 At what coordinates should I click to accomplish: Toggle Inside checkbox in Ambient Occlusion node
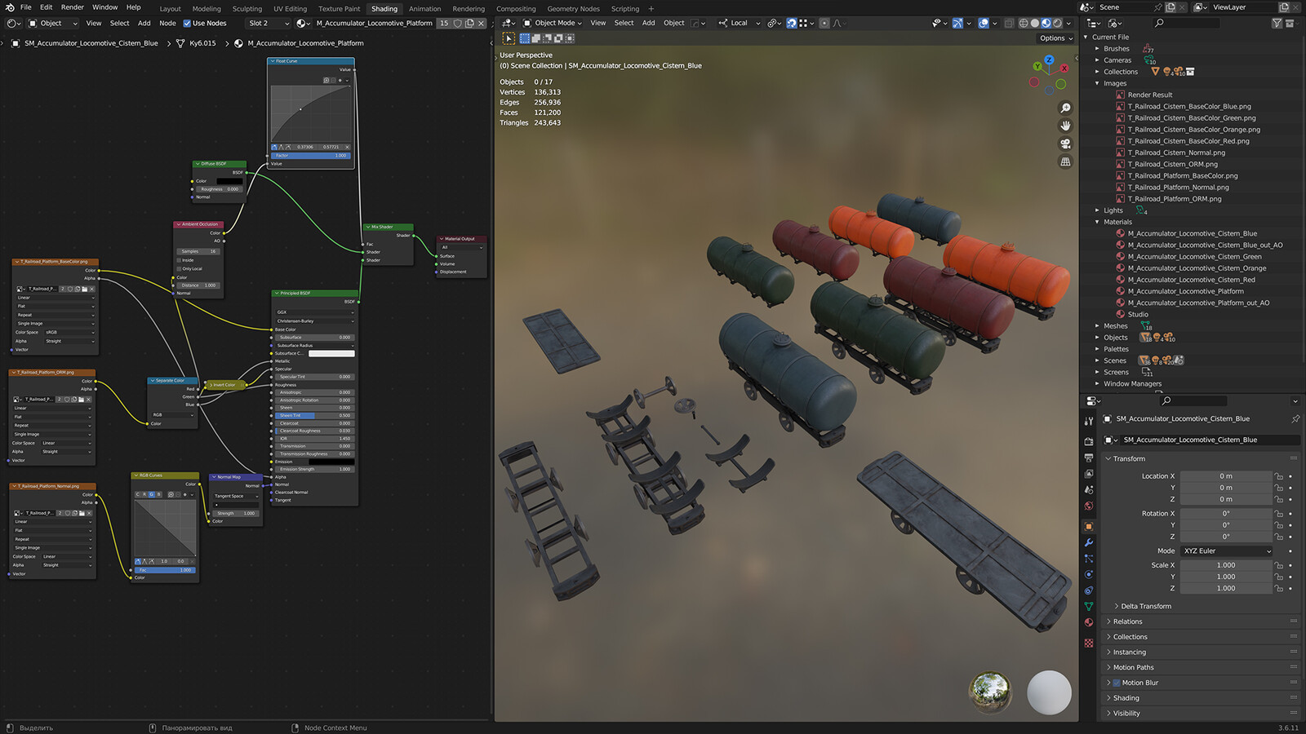pos(180,260)
